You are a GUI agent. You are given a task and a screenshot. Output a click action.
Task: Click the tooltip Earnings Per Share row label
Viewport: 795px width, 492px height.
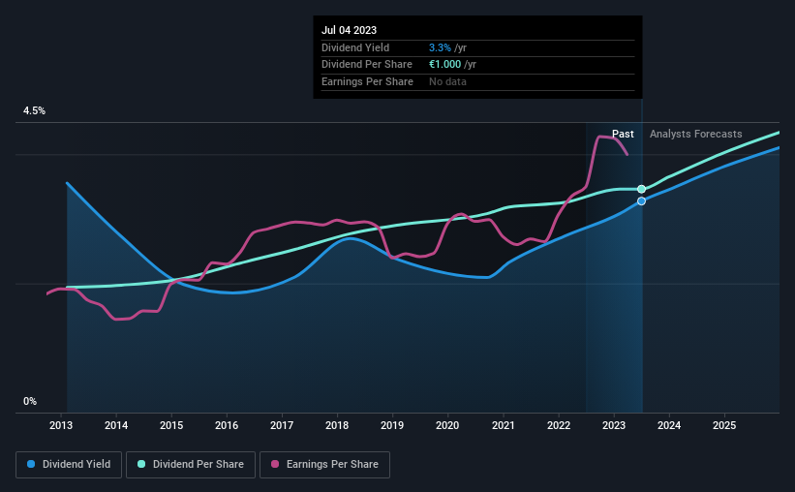click(367, 81)
